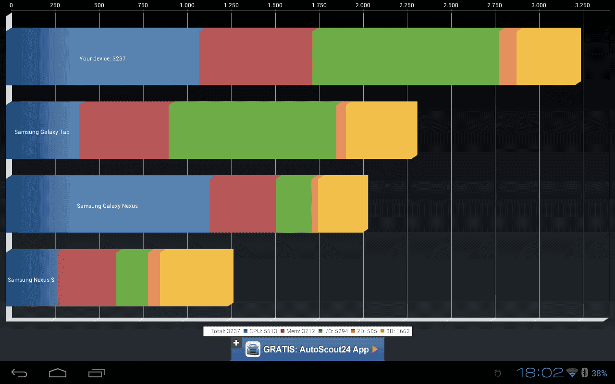Select the "Total: 3237" legend text
Screen dimensions: 615x384
[x=225, y=331]
